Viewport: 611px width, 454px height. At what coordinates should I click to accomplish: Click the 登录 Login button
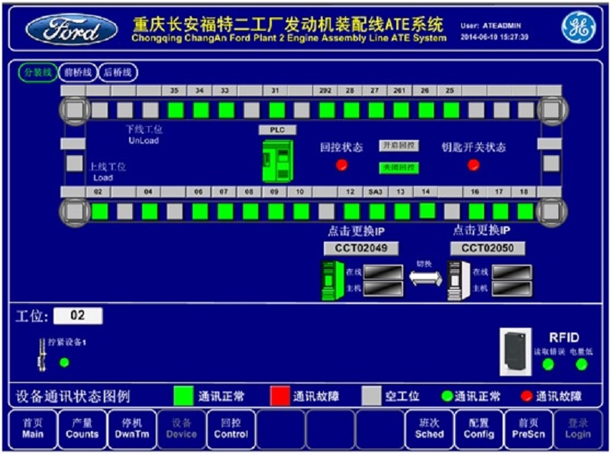tap(578, 429)
